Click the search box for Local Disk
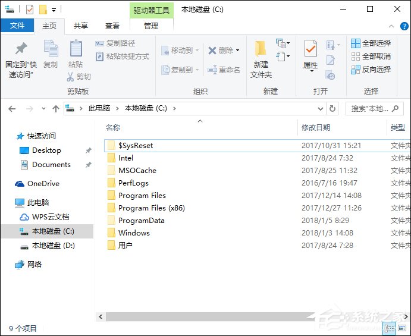Screen dimensions: 411x336 [374, 108]
